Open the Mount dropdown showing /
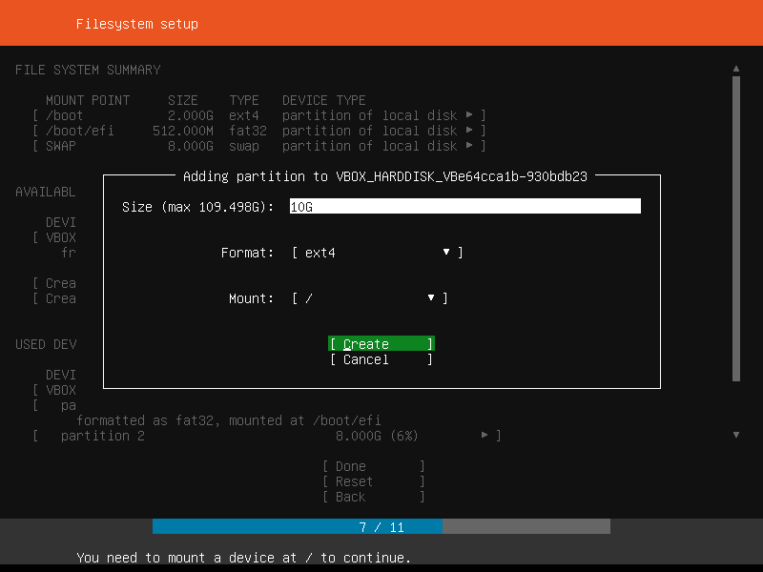 pyautogui.click(x=370, y=298)
